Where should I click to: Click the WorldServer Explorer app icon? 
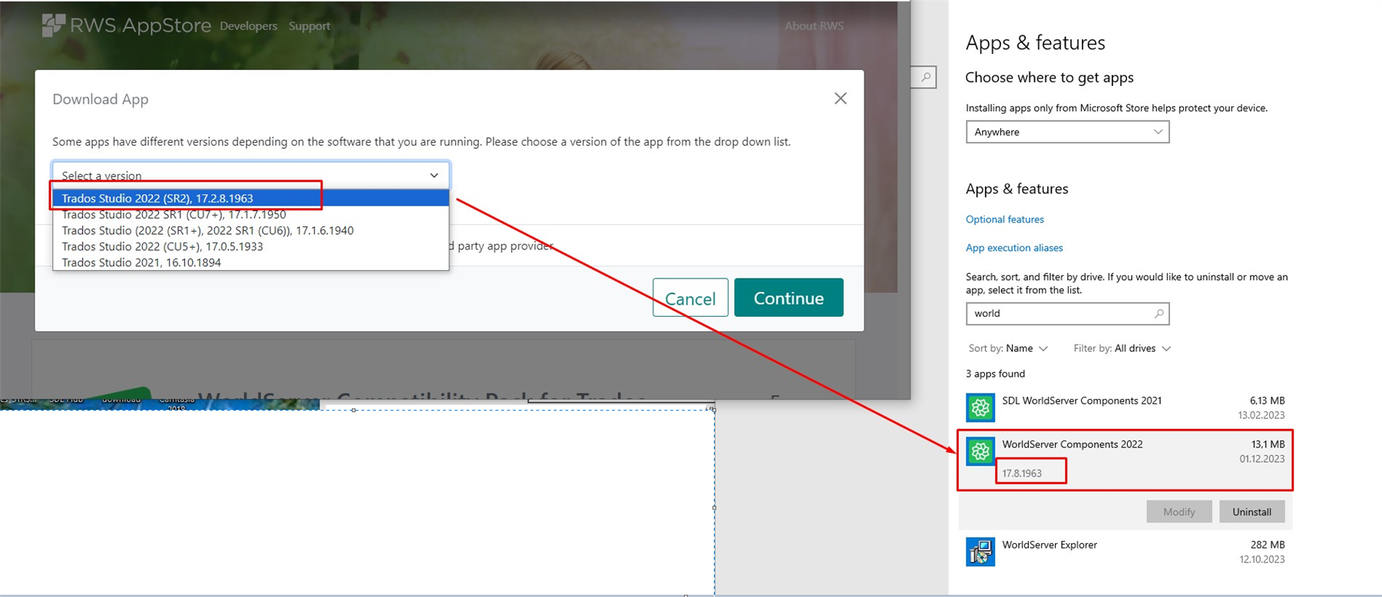[x=980, y=552]
